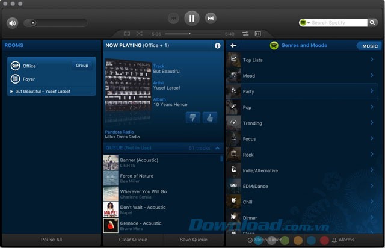
Task: Expand the Rock chevron arrow
Action: click(372, 154)
